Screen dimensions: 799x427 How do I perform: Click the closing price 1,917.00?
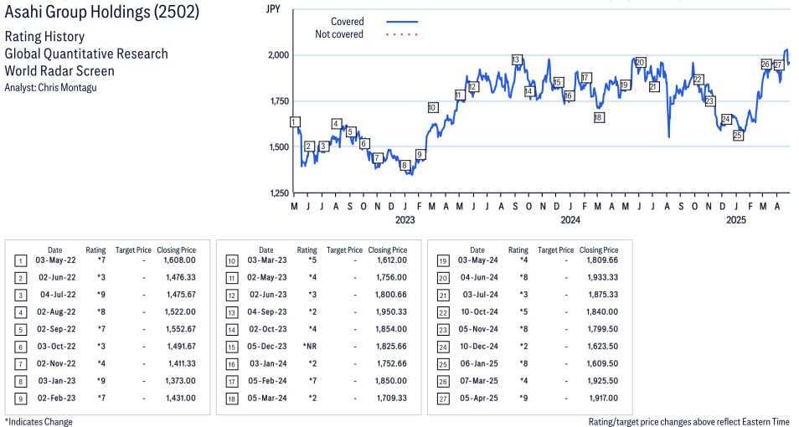click(604, 399)
